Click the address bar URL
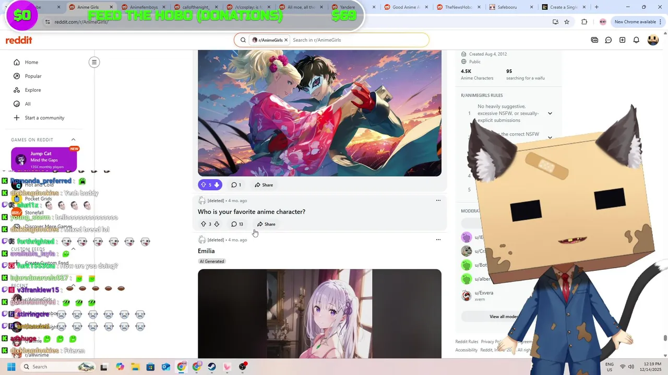Viewport: 668px width, 375px height. pos(81,22)
